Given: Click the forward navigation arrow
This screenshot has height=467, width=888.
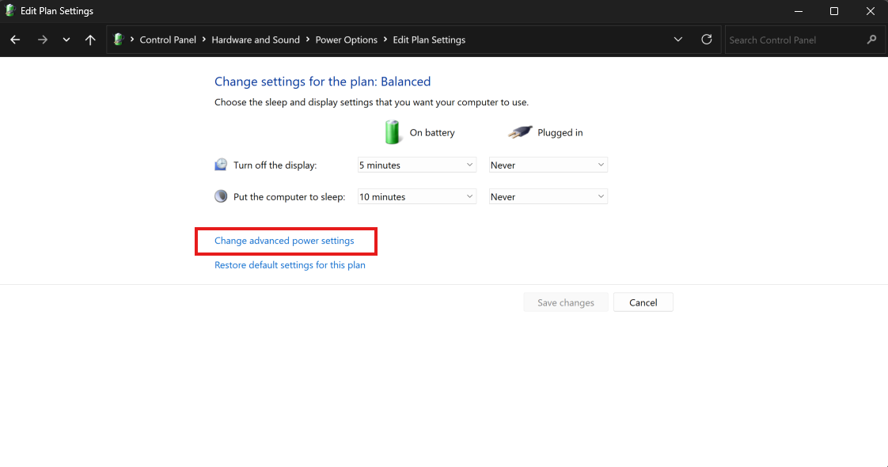Looking at the screenshot, I should (43, 40).
